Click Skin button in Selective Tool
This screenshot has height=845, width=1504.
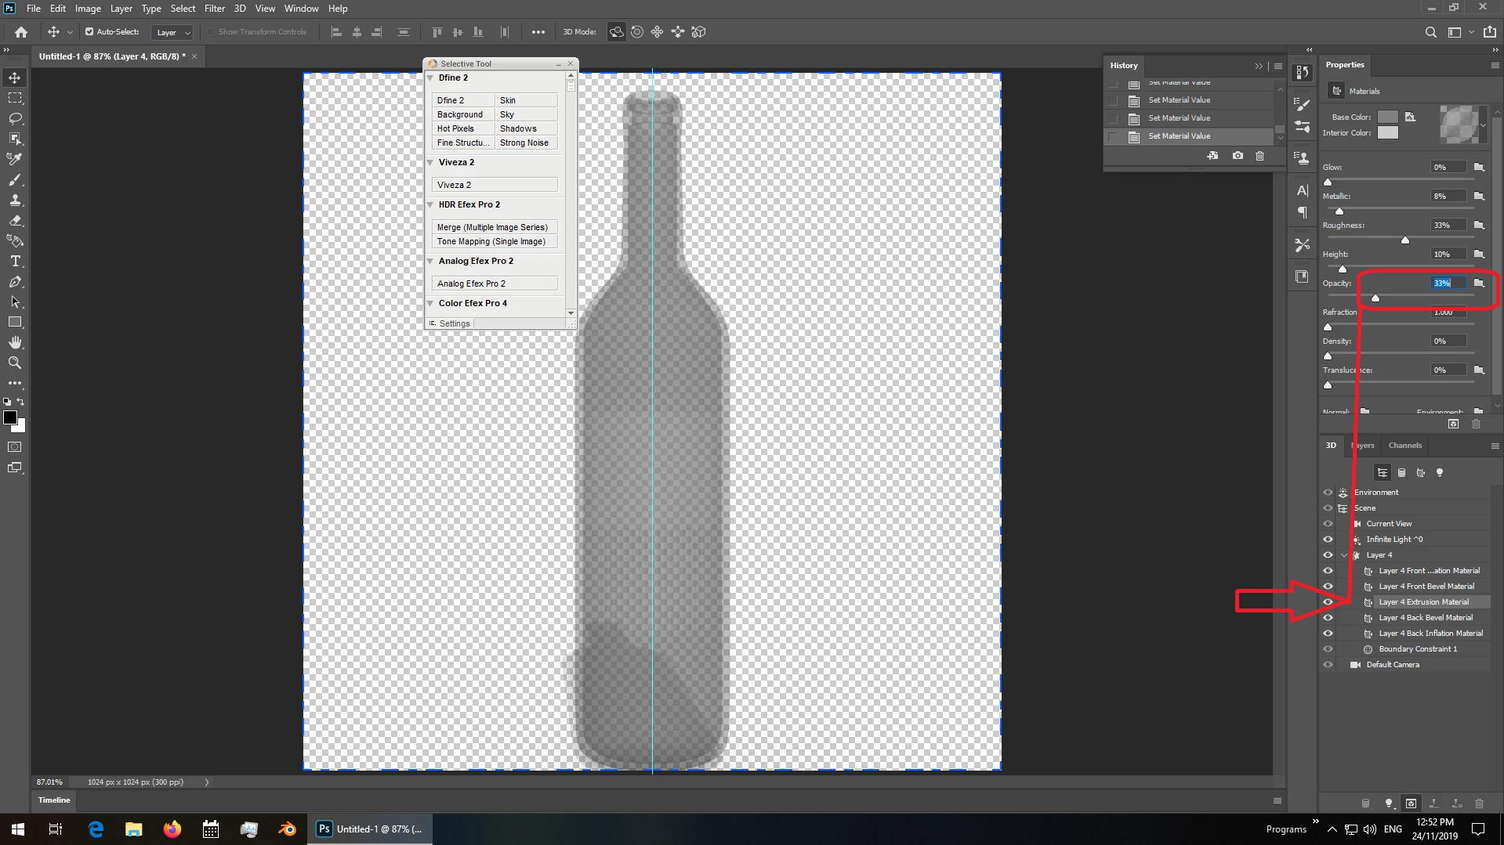point(526,100)
